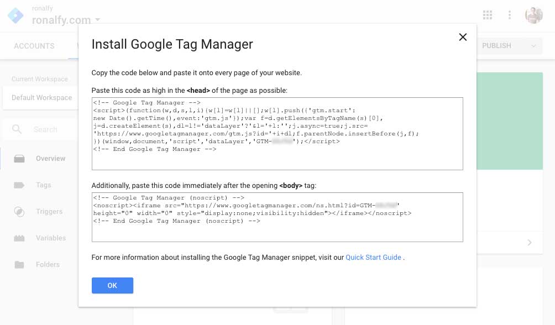Viewport: 555px width, 325px height.
Task: Open Variables in the sidebar
Action: tap(51, 238)
